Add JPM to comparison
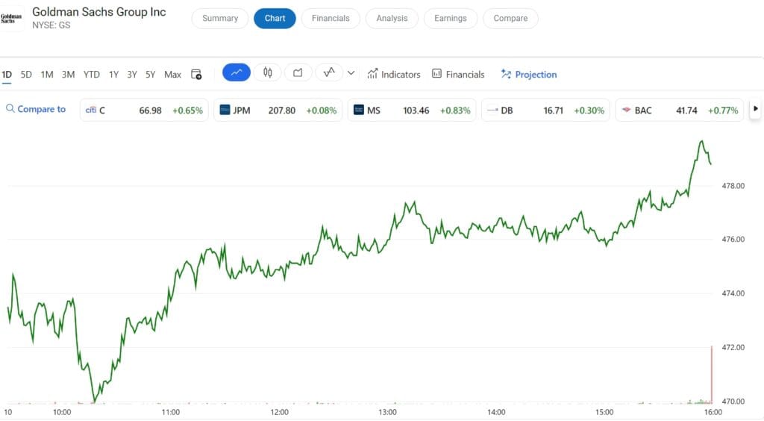 [x=278, y=110]
